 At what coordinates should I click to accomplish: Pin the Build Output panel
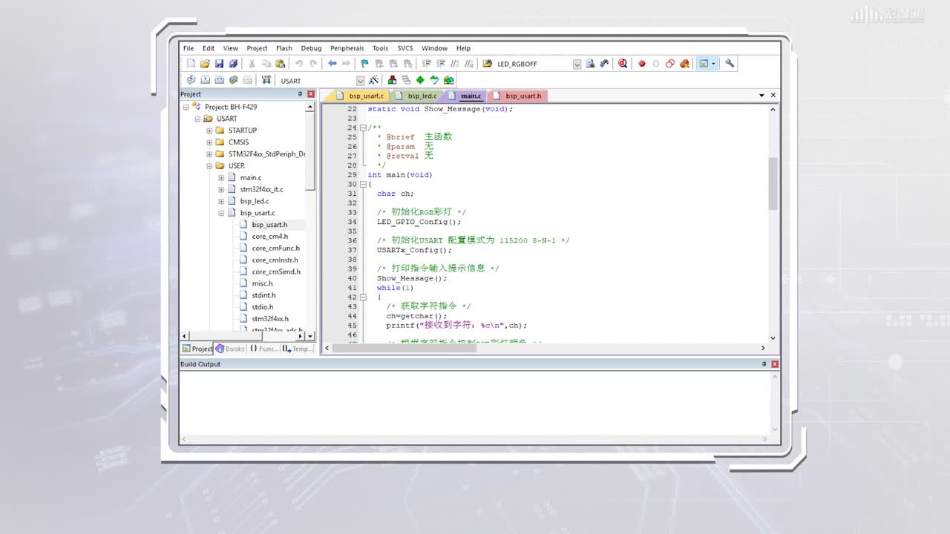coord(764,364)
